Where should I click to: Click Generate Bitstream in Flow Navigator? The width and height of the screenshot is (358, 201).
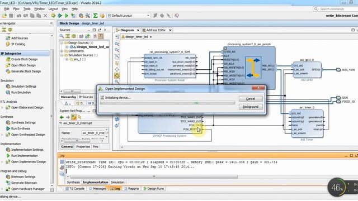click(x=24, y=183)
